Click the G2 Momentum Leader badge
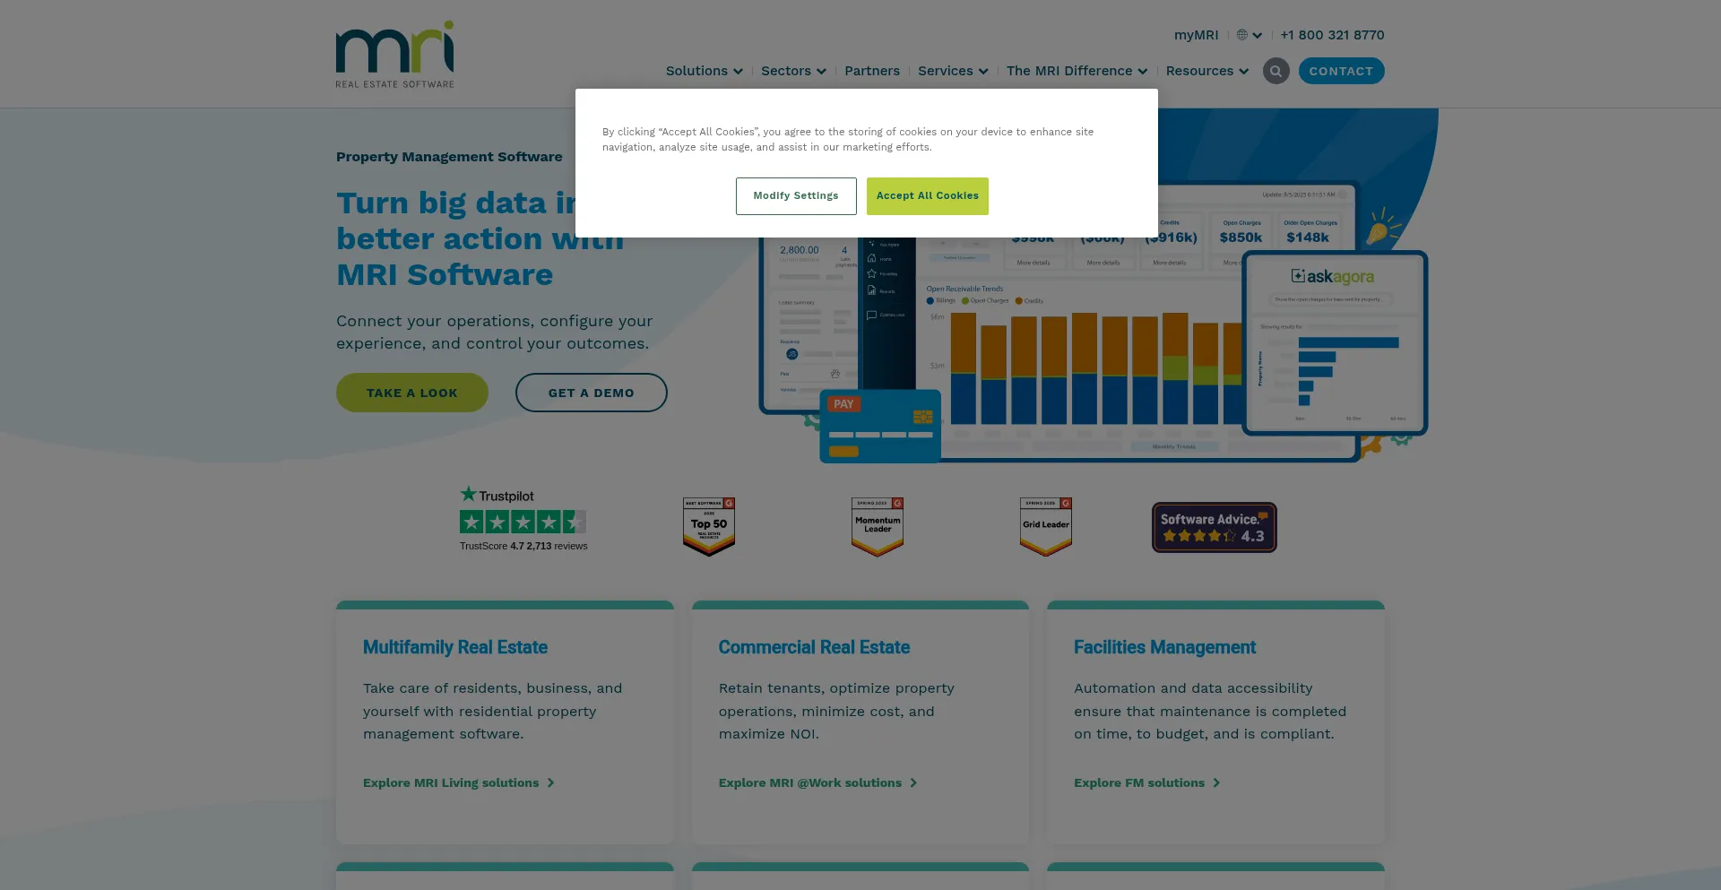The width and height of the screenshot is (1721, 890). (x=877, y=526)
